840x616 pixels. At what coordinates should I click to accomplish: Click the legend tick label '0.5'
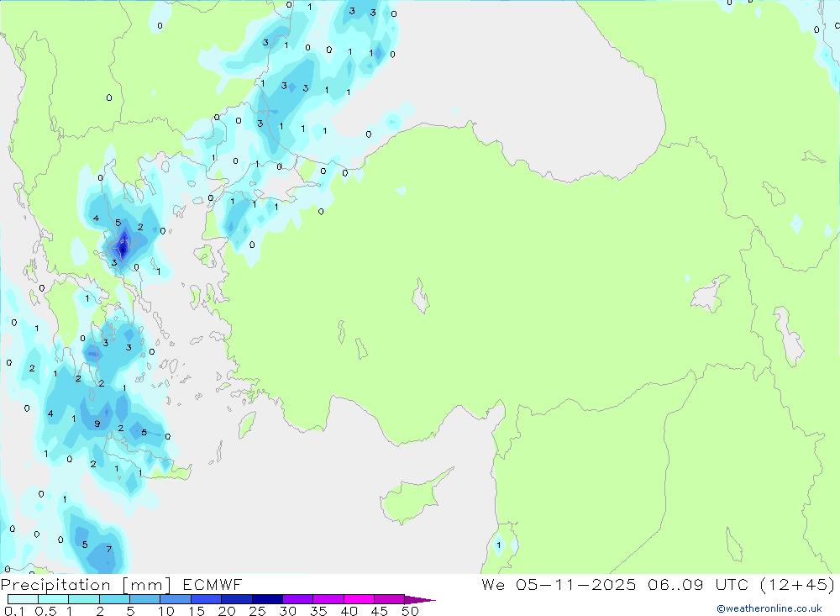[45, 611]
